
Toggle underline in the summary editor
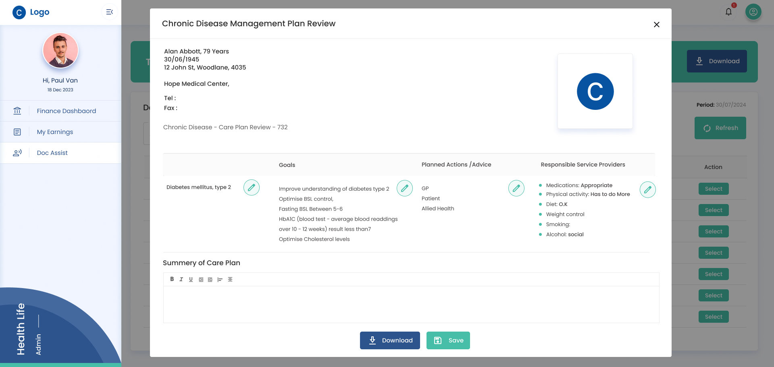tap(191, 279)
